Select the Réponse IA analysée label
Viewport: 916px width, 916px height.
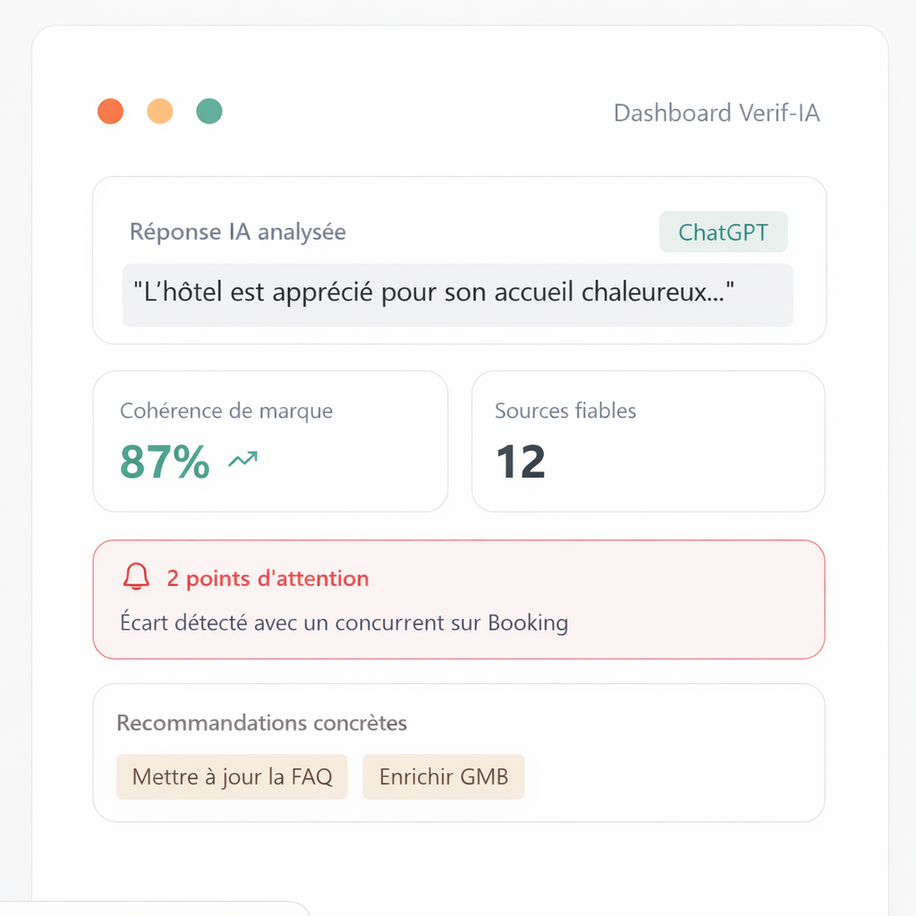pyautogui.click(x=238, y=233)
